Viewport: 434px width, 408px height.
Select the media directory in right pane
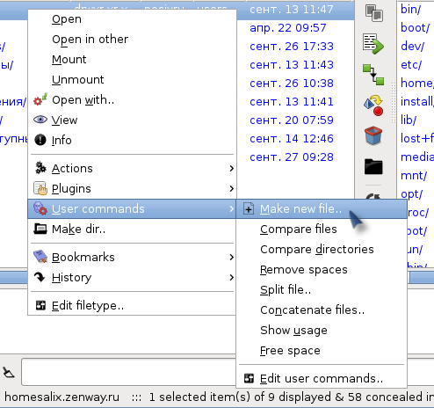[x=417, y=157]
